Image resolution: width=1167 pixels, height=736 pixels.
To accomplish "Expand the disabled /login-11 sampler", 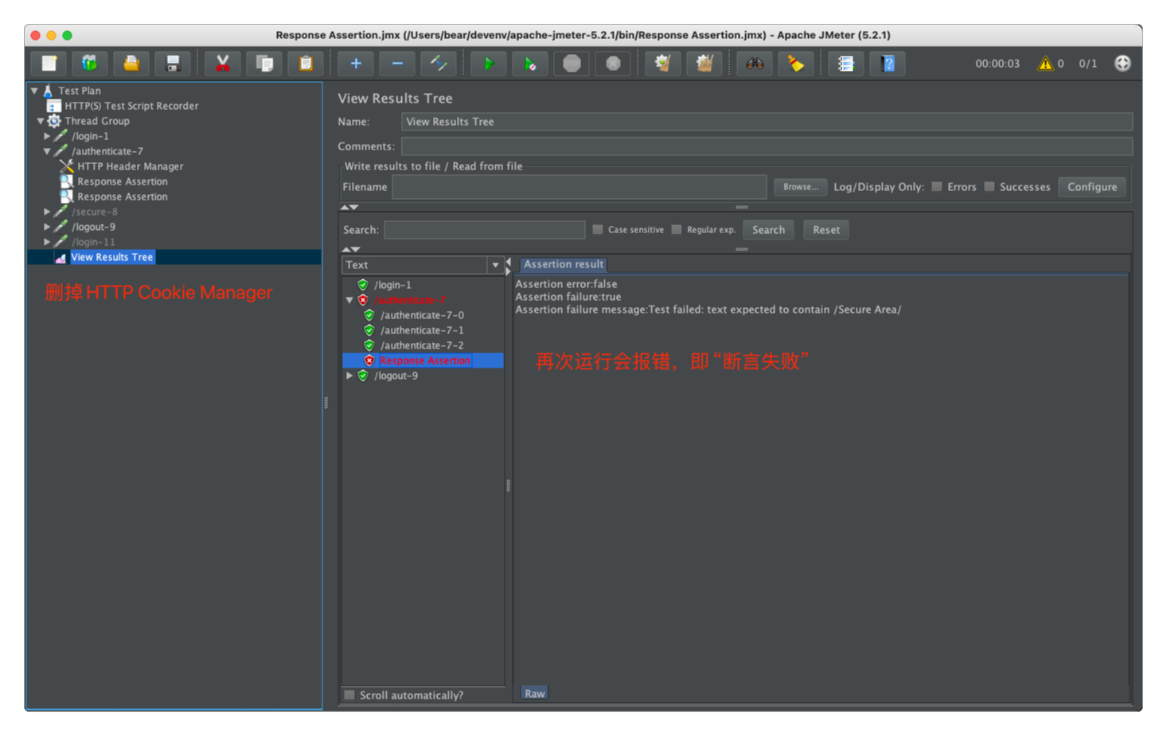I will tap(47, 242).
